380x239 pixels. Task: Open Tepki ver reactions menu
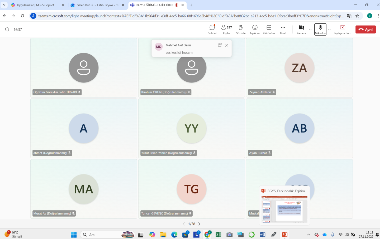pos(255,29)
